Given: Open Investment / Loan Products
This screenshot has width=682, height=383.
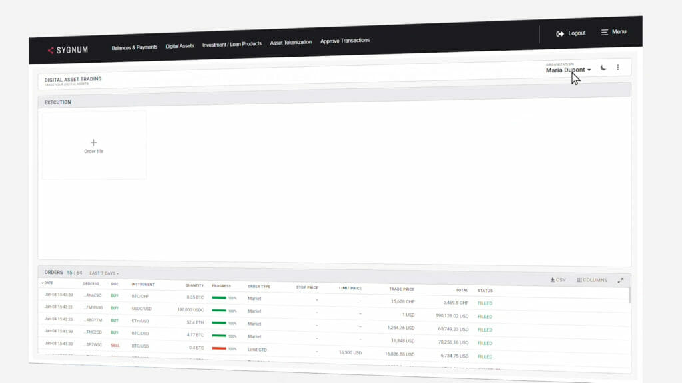Looking at the screenshot, I should tap(232, 44).
